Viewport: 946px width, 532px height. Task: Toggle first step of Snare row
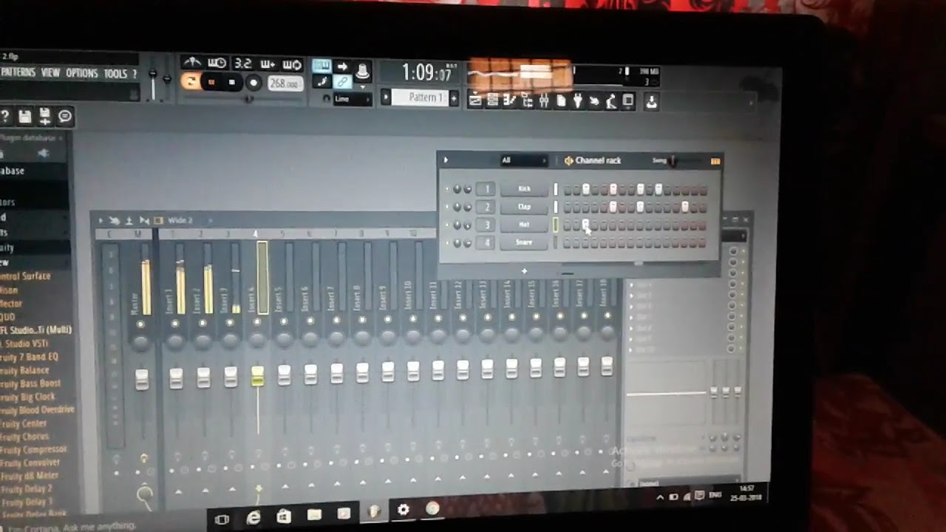click(568, 243)
